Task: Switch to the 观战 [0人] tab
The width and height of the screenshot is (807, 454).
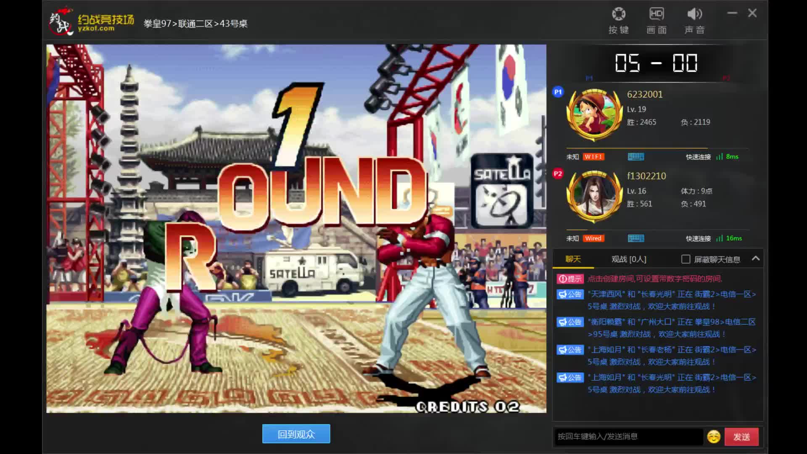Action: pos(629,259)
